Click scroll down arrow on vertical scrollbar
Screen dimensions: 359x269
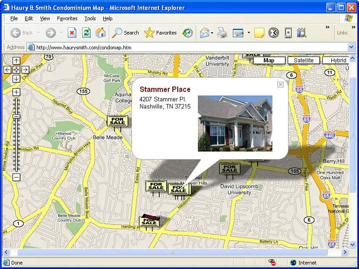[353, 244]
